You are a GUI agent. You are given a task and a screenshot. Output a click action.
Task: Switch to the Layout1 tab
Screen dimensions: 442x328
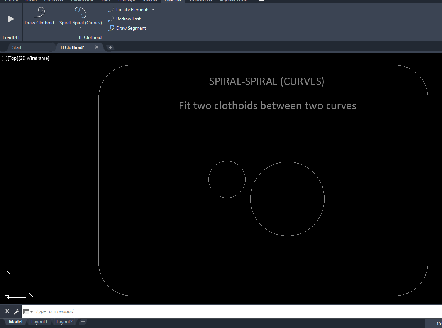click(x=39, y=322)
